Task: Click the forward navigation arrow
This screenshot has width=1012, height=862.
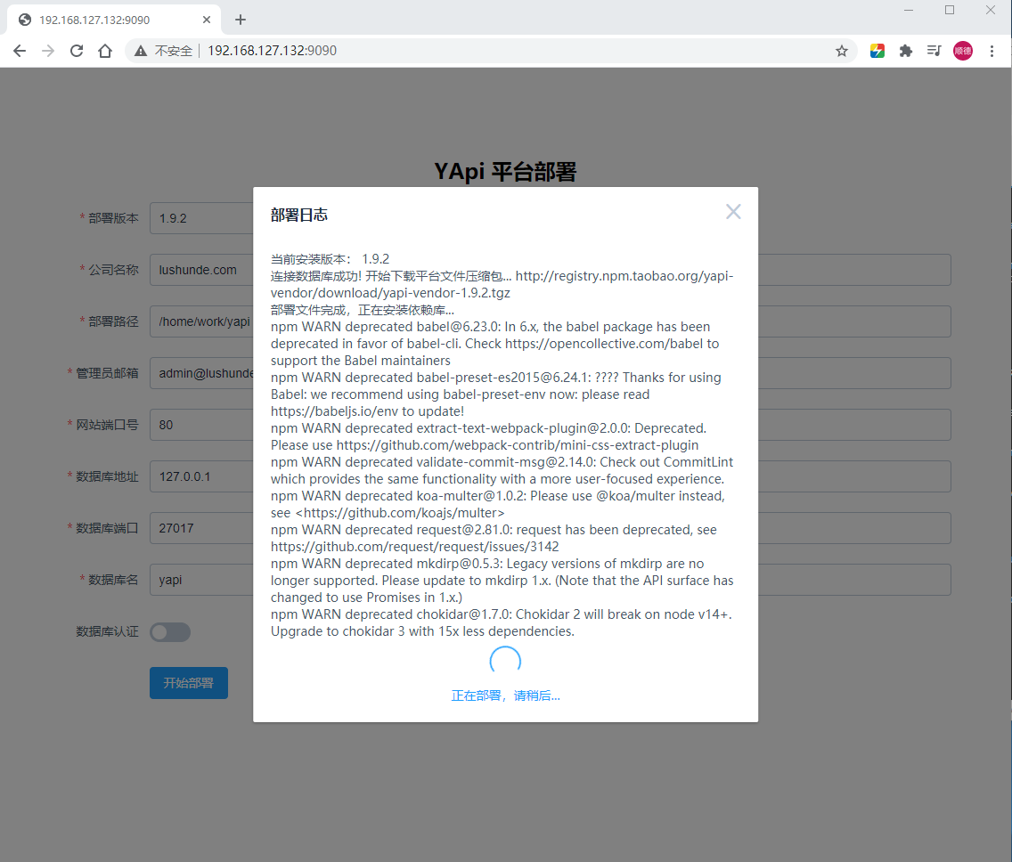Action: [47, 51]
